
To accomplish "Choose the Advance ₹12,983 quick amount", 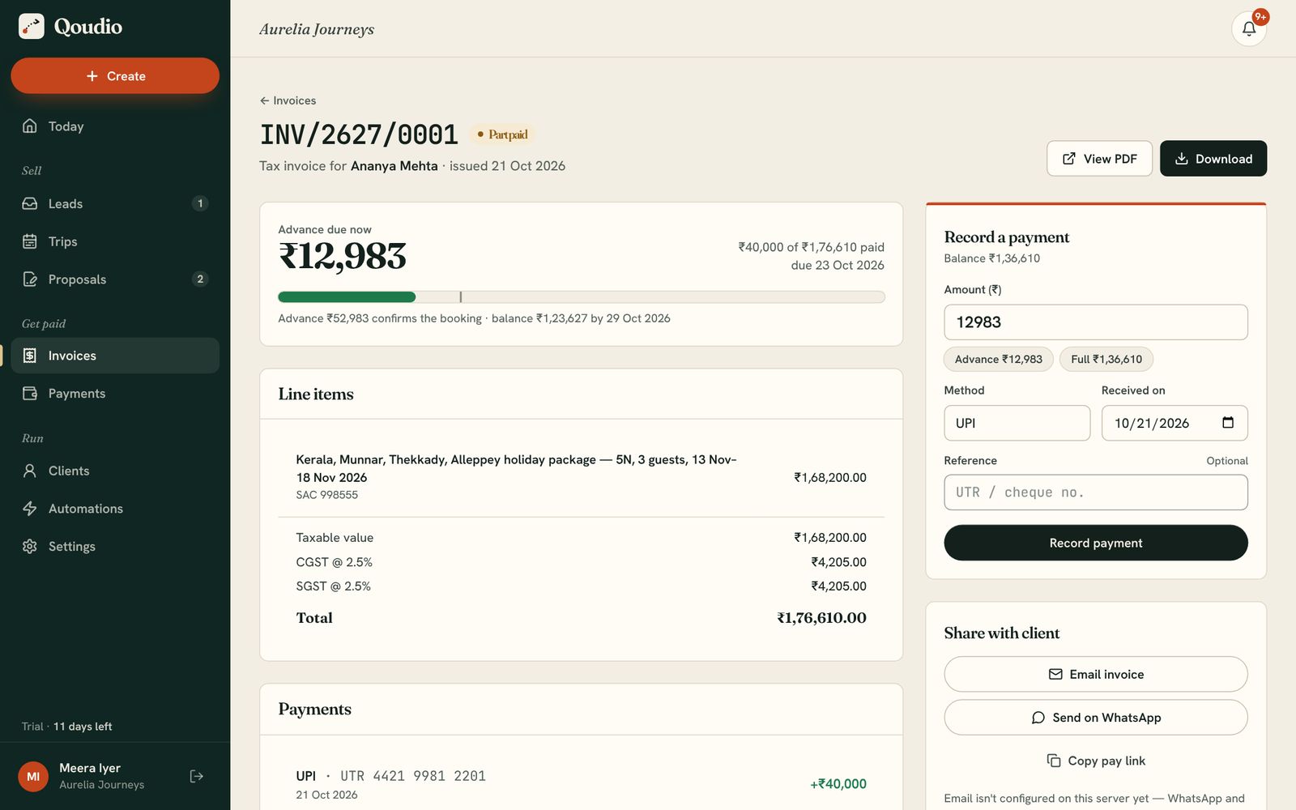I will point(998,359).
